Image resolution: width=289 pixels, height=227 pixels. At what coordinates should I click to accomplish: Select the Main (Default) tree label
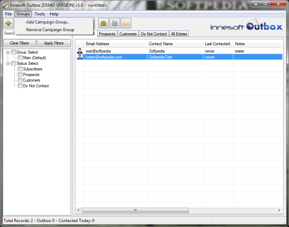[35, 58]
